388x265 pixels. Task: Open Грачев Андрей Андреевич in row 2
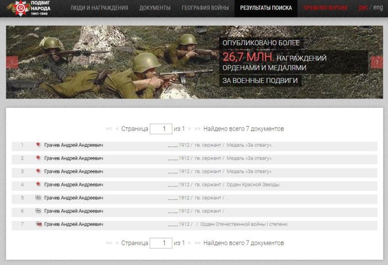pos(74,158)
